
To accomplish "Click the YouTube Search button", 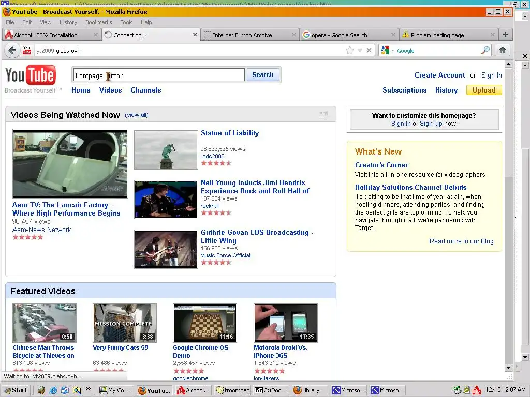I will click(x=263, y=75).
